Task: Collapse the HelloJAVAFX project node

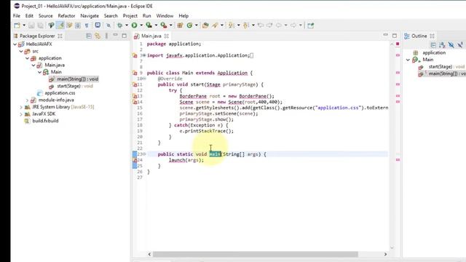Action: coord(15,44)
